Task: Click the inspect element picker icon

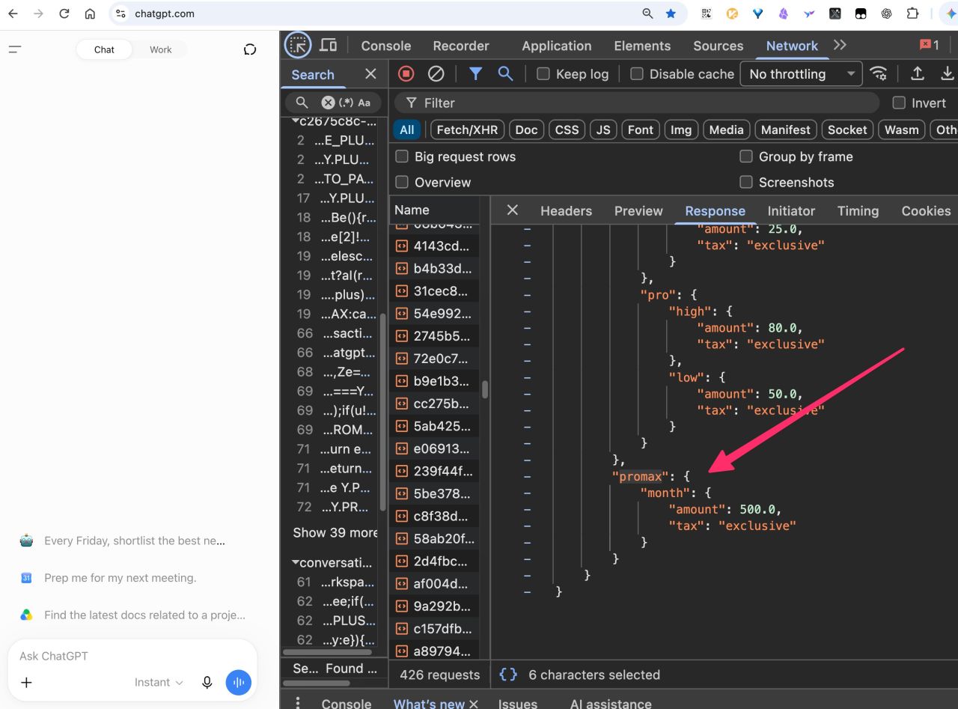Action: point(297,46)
